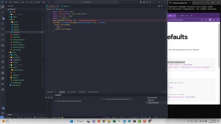Click Connect in the status bar
Screen dimensions: 221x124
28,117
